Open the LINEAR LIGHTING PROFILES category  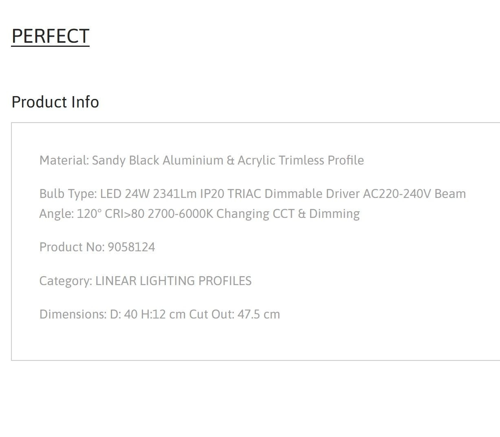point(174,281)
